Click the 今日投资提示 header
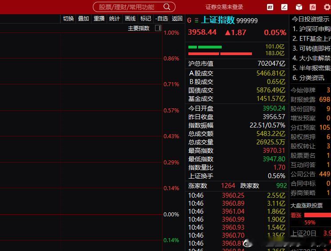 click(310, 19)
